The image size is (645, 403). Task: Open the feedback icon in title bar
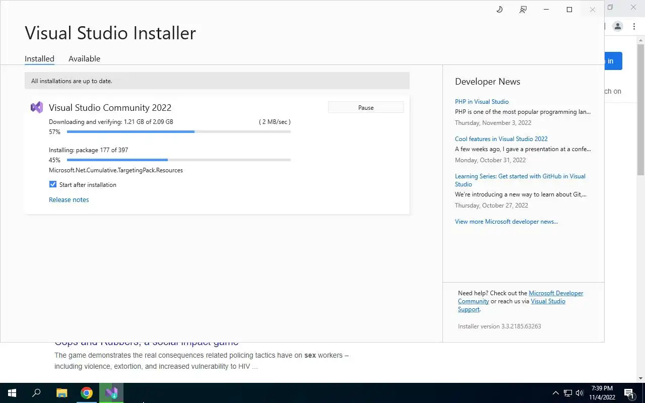pyautogui.click(x=523, y=10)
